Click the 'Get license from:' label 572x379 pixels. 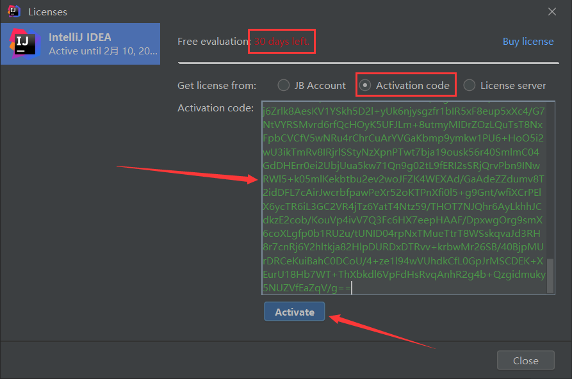coord(217,86)
